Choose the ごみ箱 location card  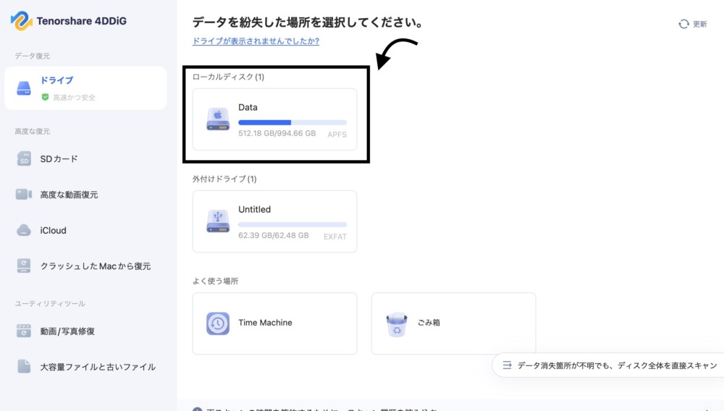[453, 323]
